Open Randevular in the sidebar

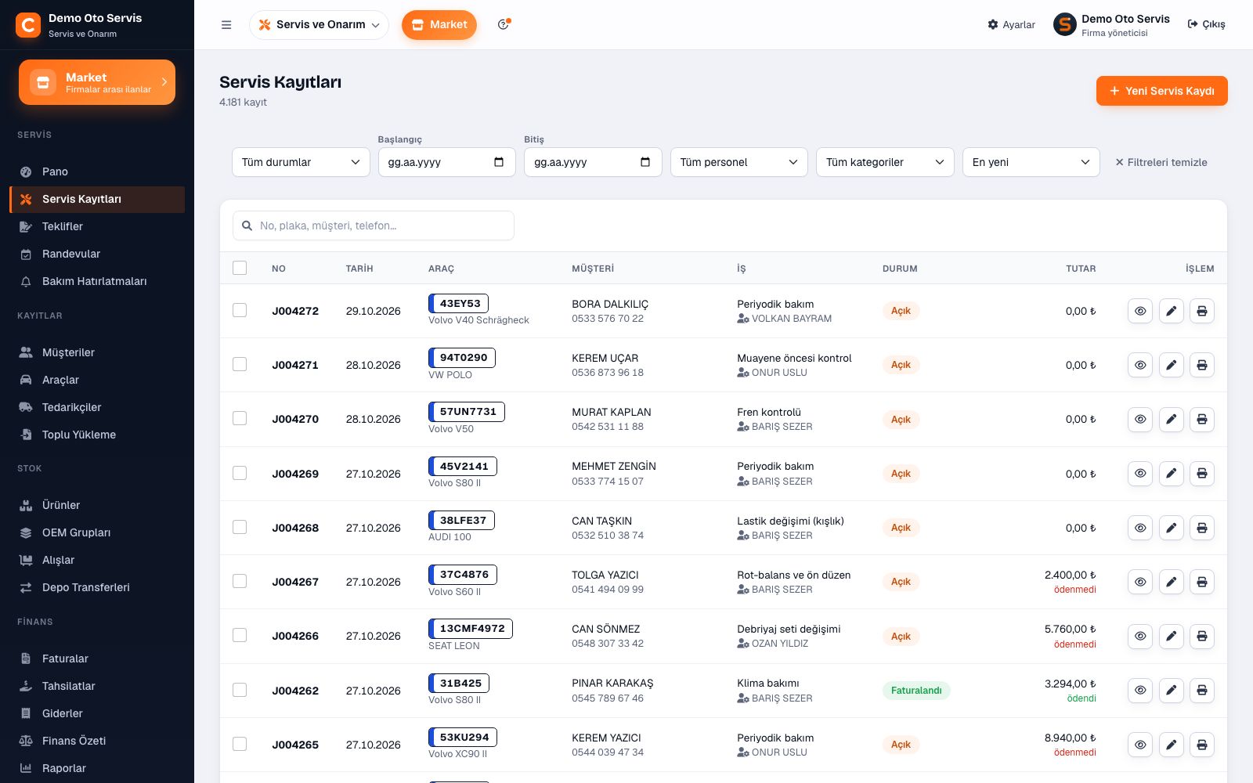click(97, 254)
